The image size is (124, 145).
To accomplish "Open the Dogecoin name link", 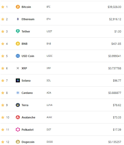I will click(x=28, y=142).
